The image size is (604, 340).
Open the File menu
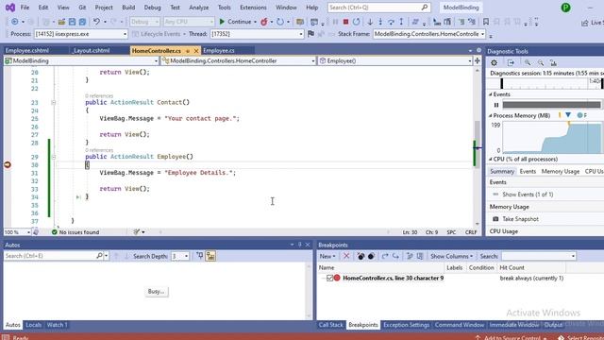[25, 8]
